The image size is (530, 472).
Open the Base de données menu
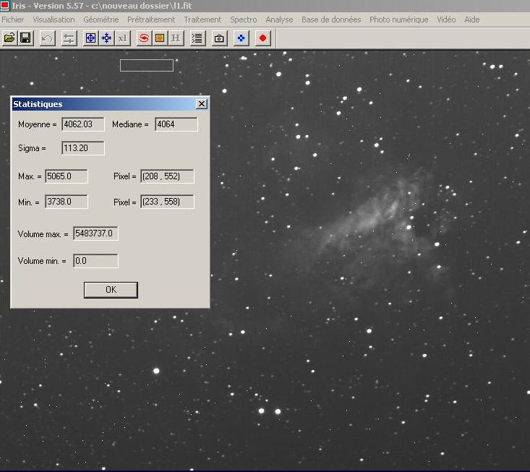coord(331,20)
